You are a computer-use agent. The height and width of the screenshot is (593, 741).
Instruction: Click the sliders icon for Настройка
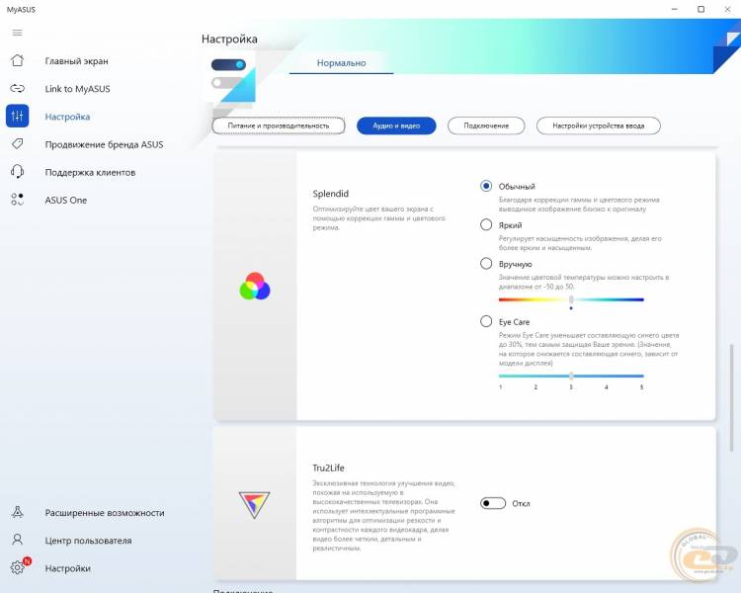pyautogui.click(x=18, y=117)
